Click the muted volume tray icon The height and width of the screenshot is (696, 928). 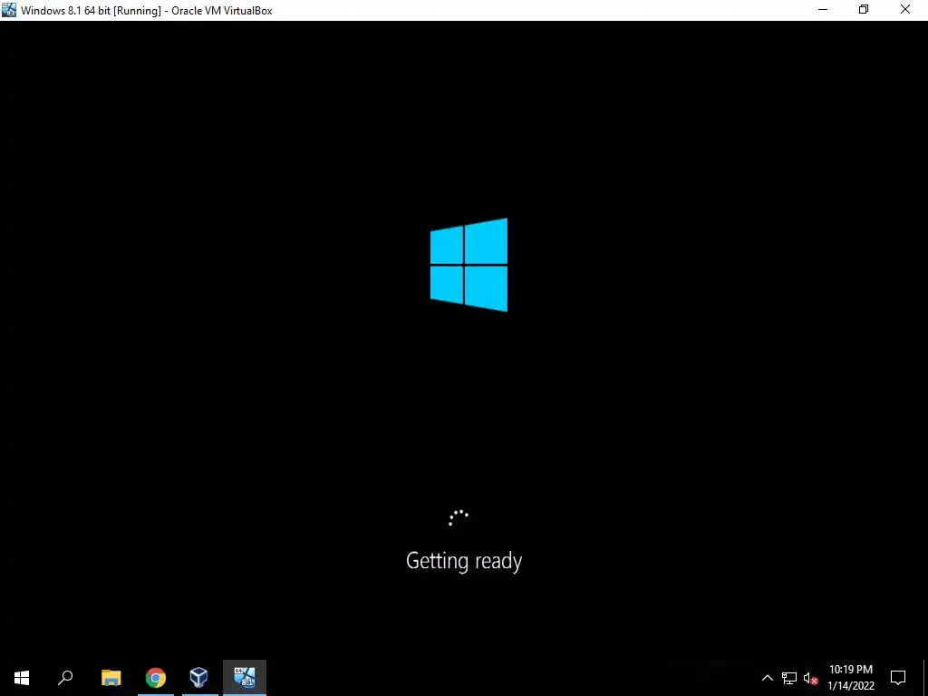click(x=810, y=678)
